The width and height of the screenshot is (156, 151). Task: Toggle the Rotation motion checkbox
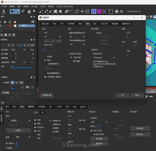(x=35, y=127)
